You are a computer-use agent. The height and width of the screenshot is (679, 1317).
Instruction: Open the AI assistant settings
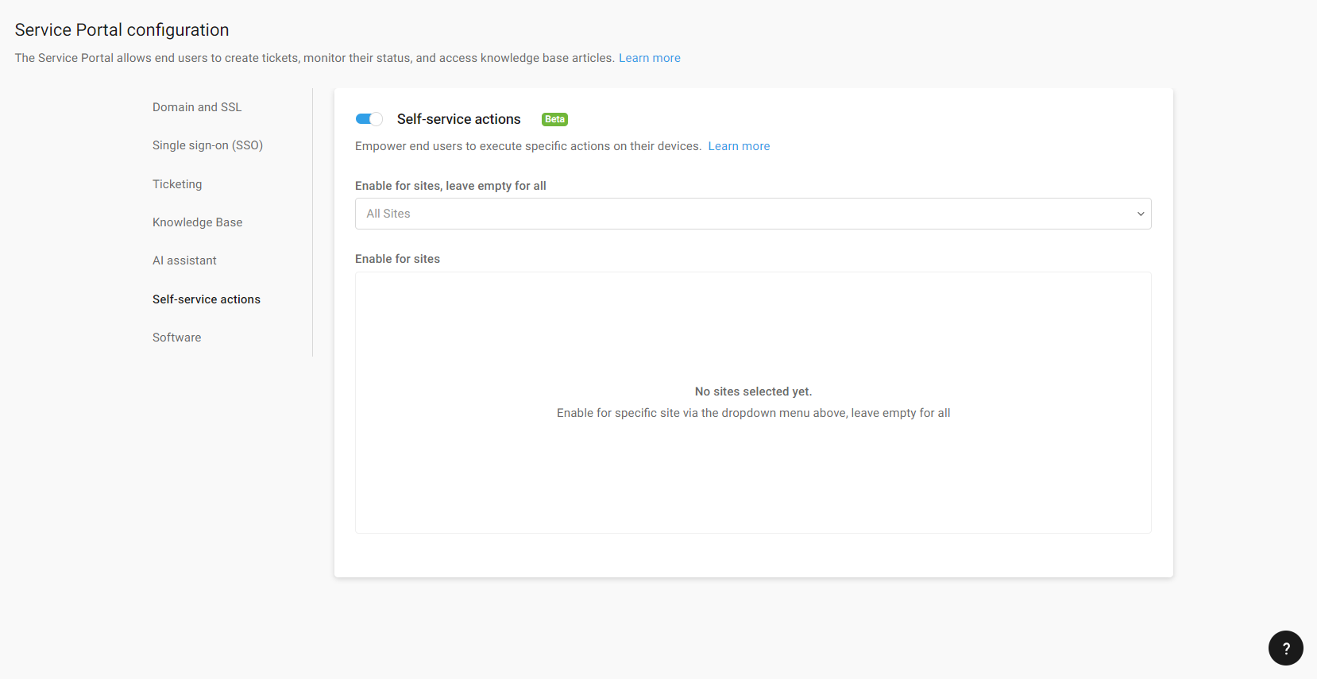[184, 260]
